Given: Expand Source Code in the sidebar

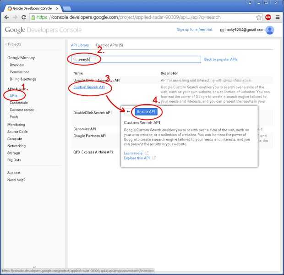Looking at the screenshot, I should (17, 132).
